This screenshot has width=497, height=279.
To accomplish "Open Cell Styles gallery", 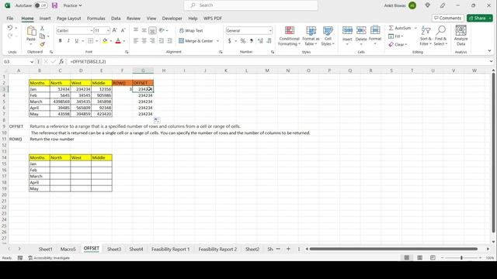I will (328, 36).
